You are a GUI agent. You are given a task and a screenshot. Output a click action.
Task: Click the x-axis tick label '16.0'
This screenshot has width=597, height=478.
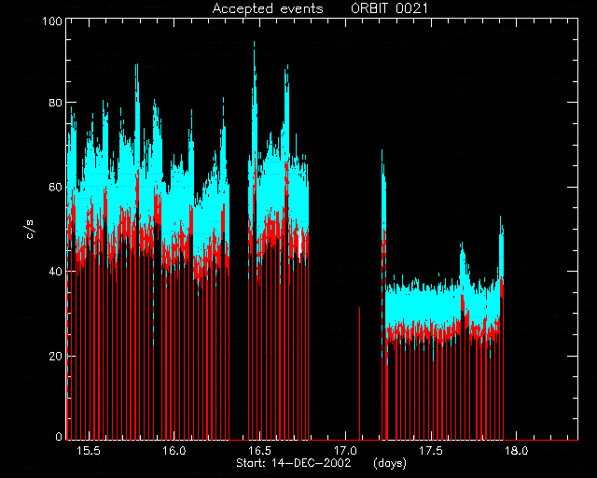[174, 451]
